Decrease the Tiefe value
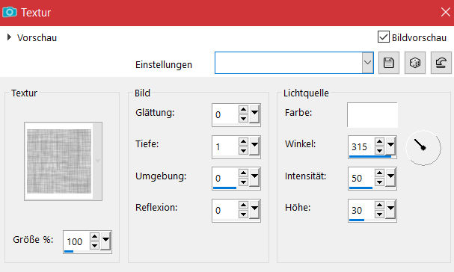 pos(243,150)
